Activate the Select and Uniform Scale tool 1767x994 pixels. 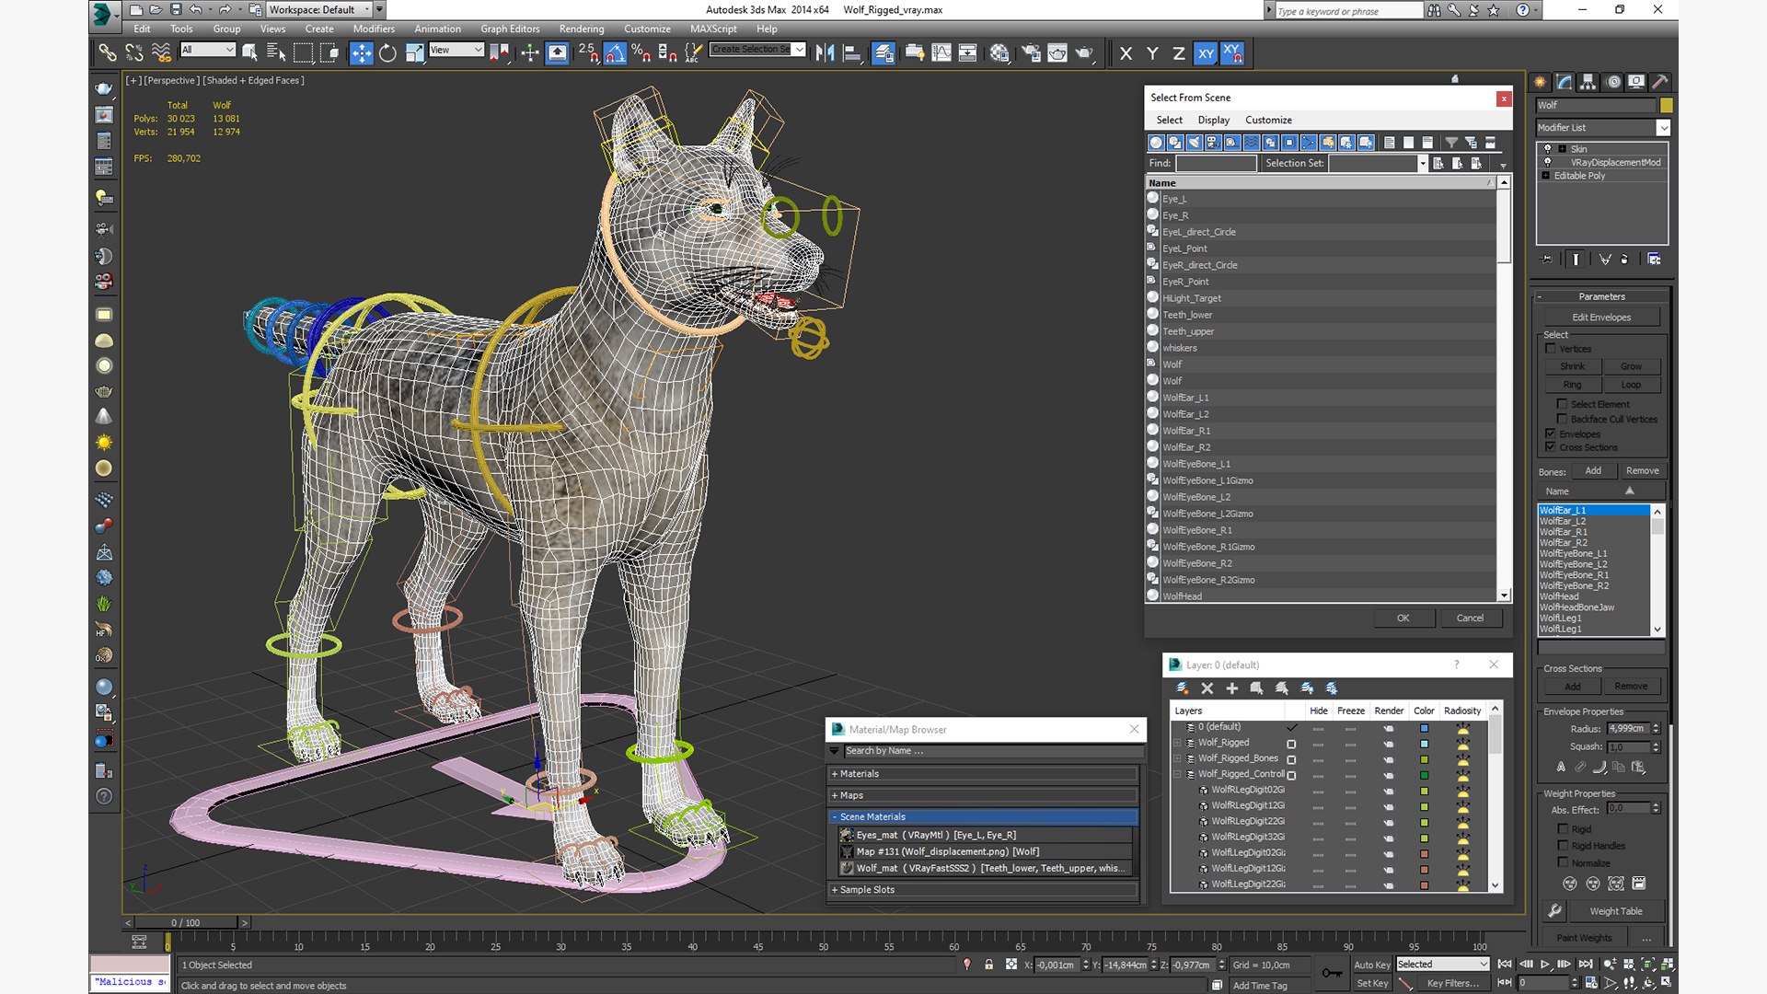click(415, 53)
